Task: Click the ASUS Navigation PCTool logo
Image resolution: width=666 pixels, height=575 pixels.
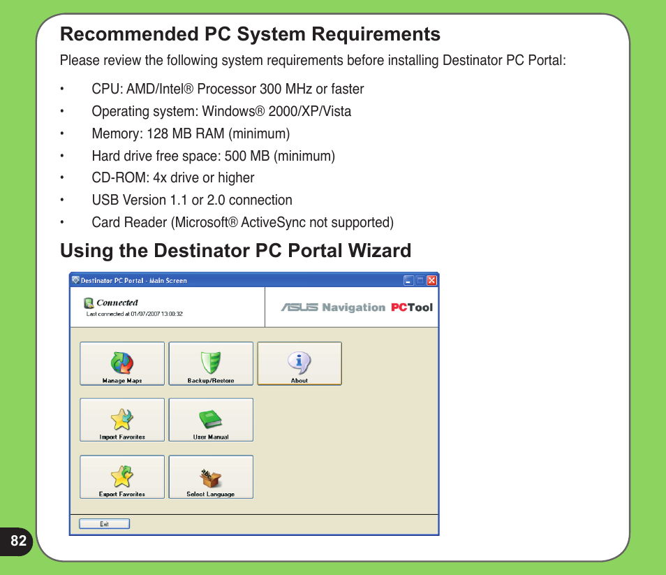Action: click(x=356, y=307)
